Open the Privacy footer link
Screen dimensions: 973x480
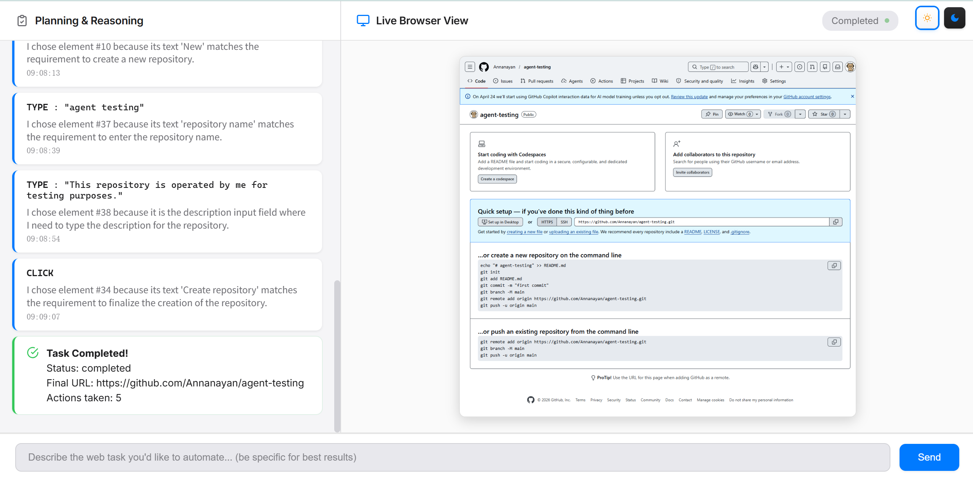point(596,400)
